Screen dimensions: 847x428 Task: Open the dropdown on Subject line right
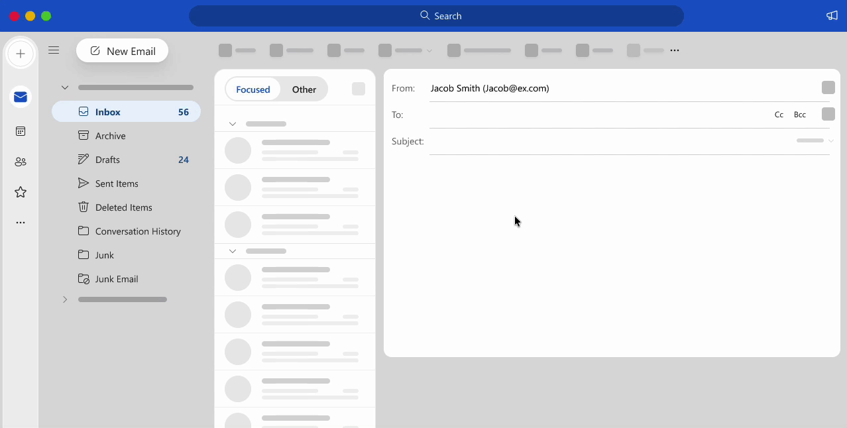click(x=831, y=140)
